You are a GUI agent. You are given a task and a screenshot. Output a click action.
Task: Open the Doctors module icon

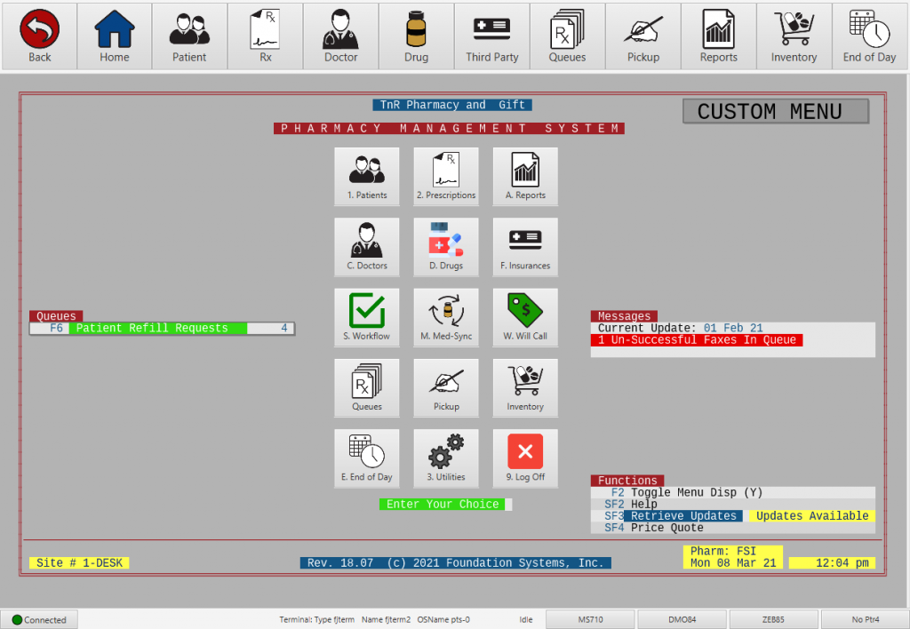[x=366, y=246]
